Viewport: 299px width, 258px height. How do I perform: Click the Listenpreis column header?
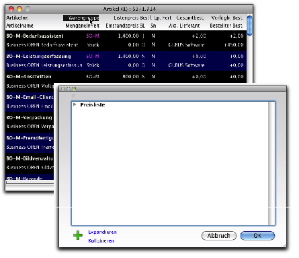126,18
